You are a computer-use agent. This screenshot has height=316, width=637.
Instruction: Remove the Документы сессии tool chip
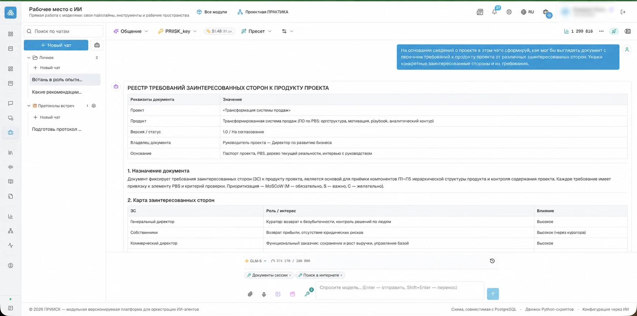pyautogui.click(x=290, y=275)
